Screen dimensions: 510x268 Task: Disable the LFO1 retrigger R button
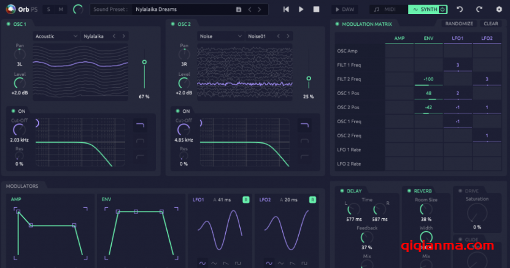point(245,199)
